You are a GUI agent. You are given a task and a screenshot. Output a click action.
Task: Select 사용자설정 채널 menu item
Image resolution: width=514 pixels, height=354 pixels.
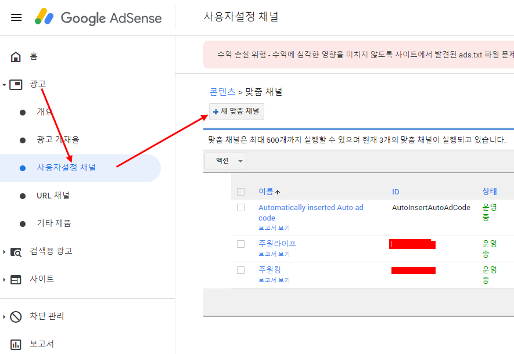click(80, 168)
